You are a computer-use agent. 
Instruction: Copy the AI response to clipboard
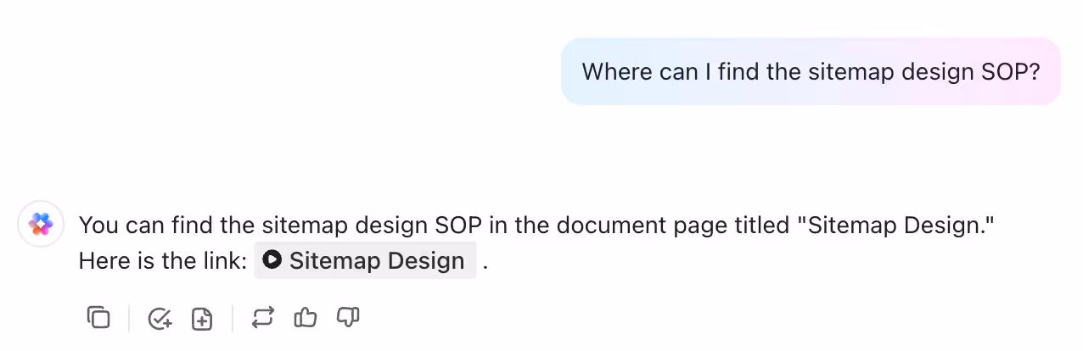click(99, 318)
